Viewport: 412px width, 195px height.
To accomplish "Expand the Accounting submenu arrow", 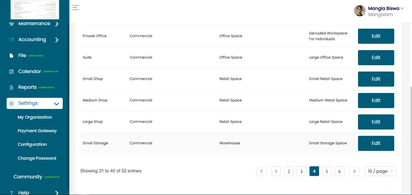I will coord(57,40).
